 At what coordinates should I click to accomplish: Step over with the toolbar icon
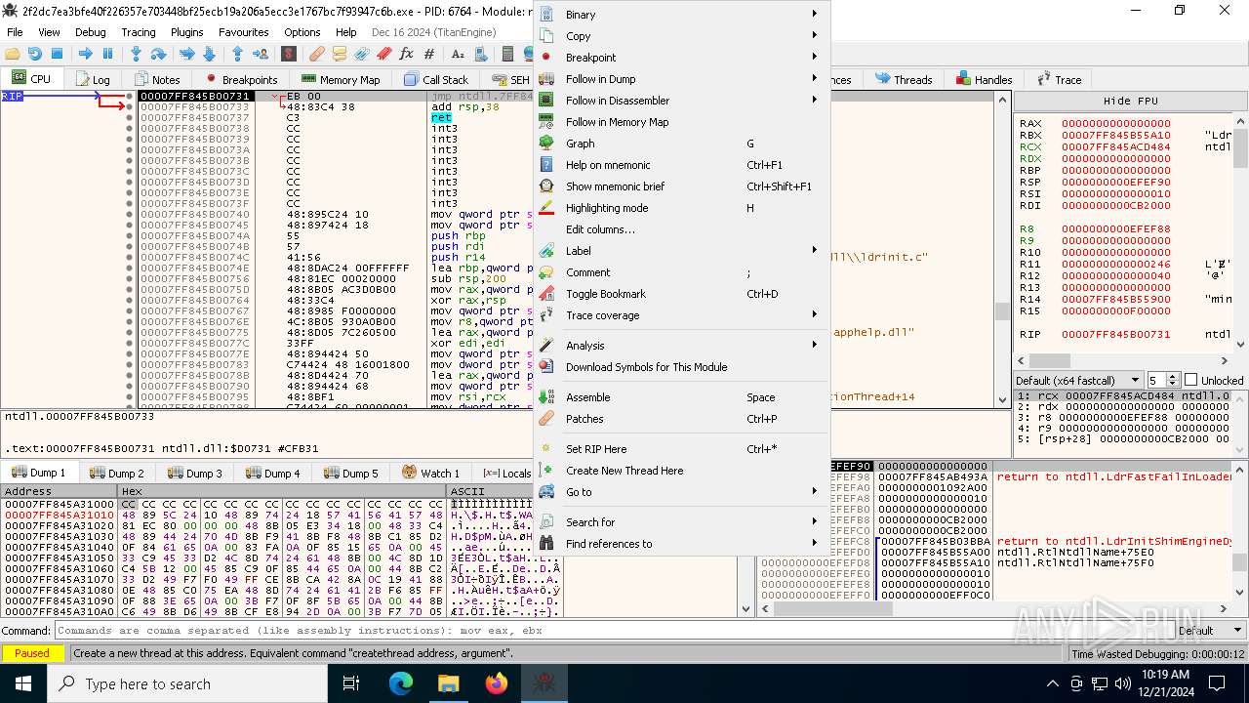[x=158, y=54]
